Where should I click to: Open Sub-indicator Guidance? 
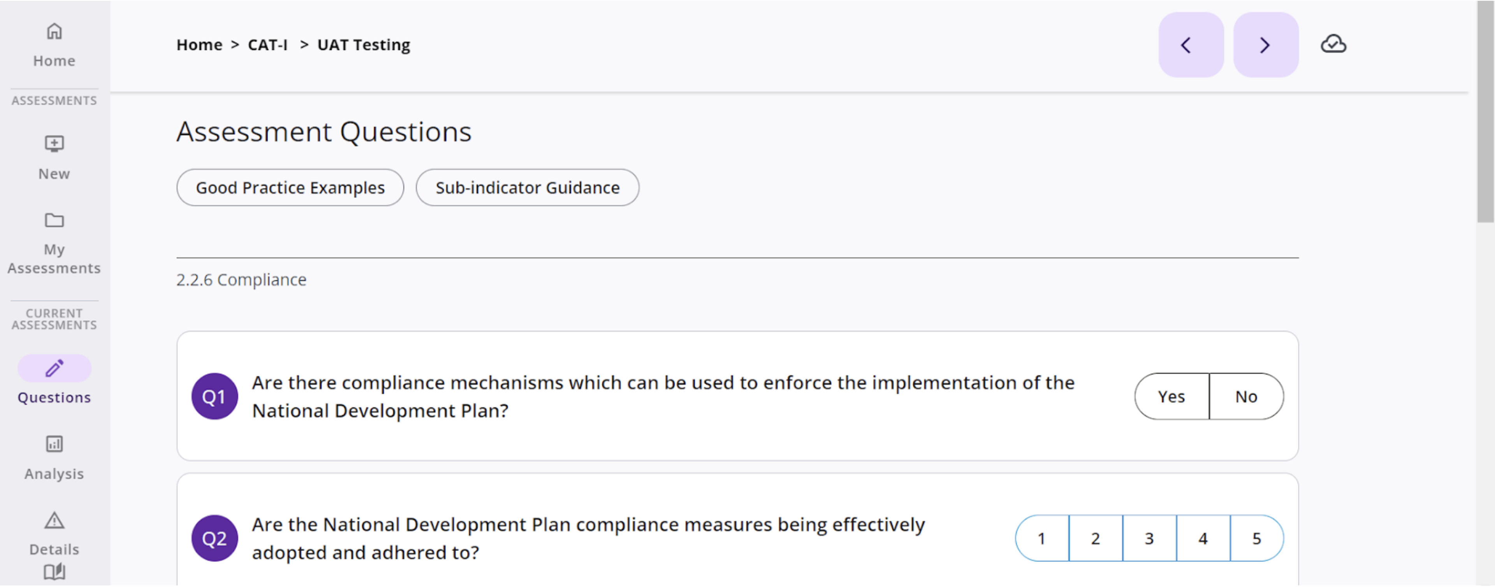[x=527, y=187]
